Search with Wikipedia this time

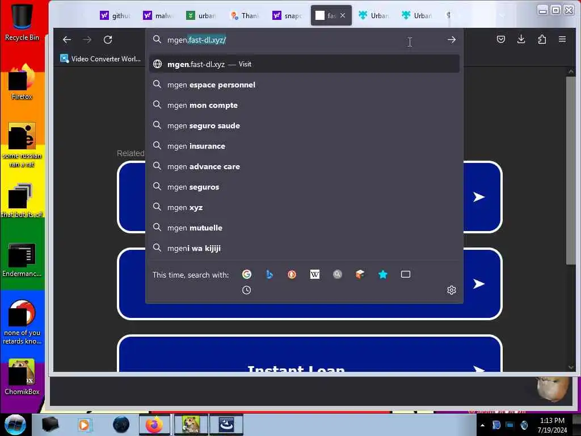(x=314, y=274)
